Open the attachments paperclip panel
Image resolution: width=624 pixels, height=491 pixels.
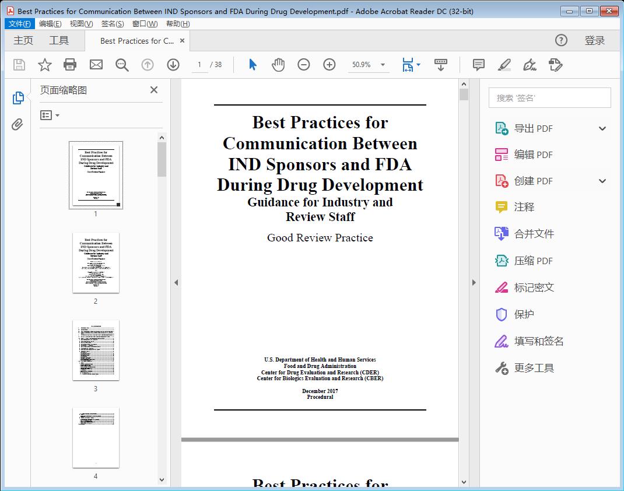(x=17, y=122)
